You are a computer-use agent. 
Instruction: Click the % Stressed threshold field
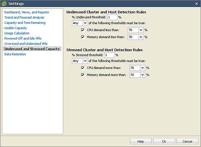click(109, 55)
